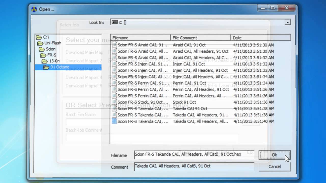
Task: Click date cell "4/11/2013 3:51:40 AM"
Action: 254,121
